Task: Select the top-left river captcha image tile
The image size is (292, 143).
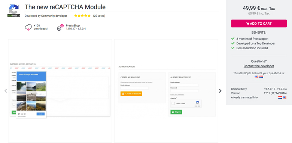Action: pyautogui.click(x=21, y=86)
